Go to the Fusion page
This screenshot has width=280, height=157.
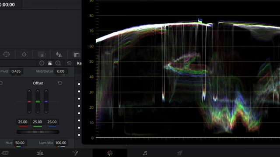(x=75, y=153)
